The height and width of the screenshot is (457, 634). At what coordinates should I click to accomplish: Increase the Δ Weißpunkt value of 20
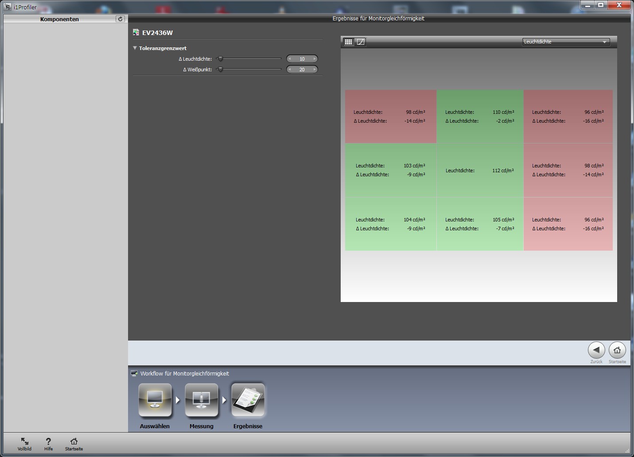[x=315, y=70]
